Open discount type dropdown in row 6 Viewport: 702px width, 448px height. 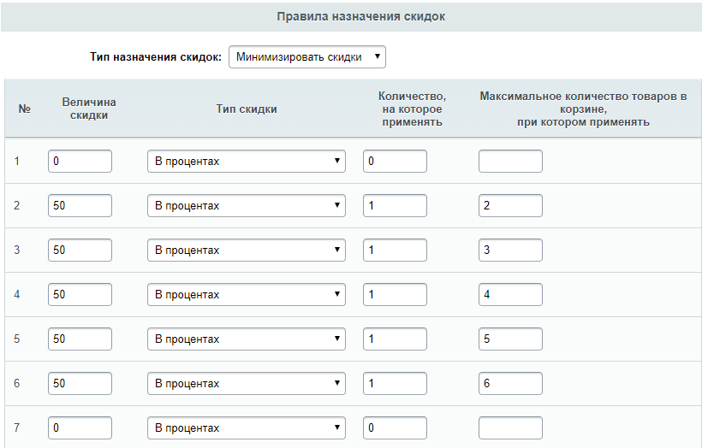click(x=247, y=384)
